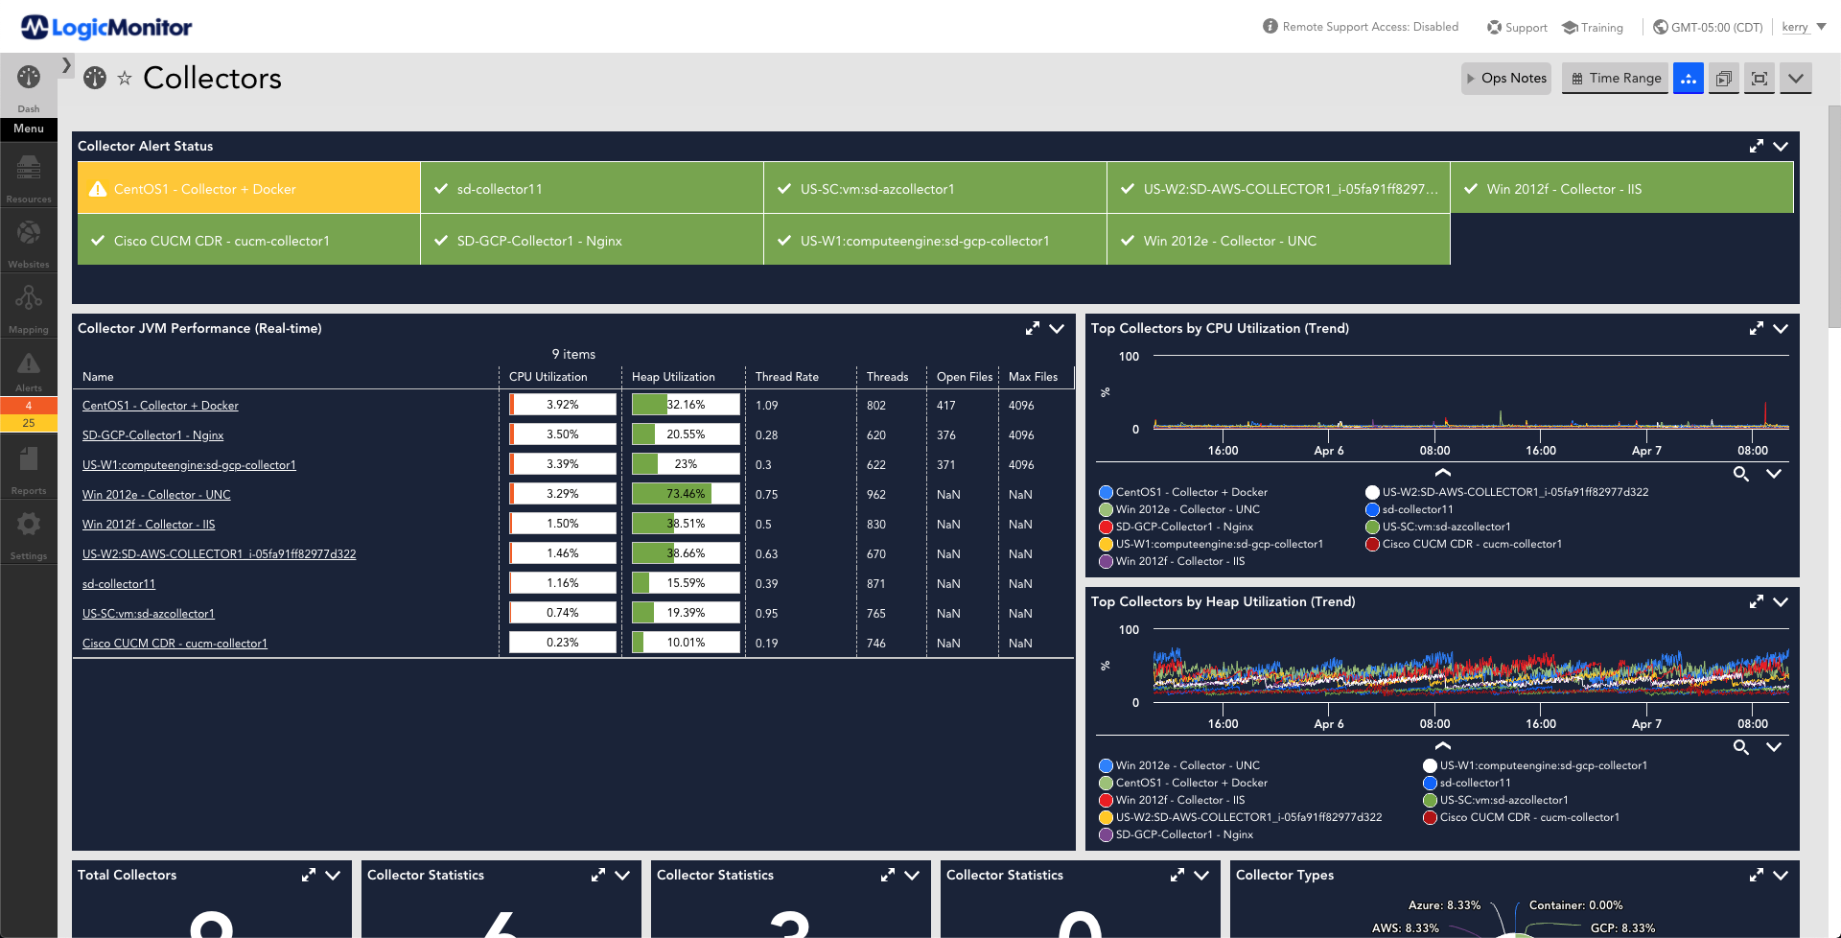Open the Menu item in the sidebar
This screenshot has width=1841, height=938.
pos(28,129)
